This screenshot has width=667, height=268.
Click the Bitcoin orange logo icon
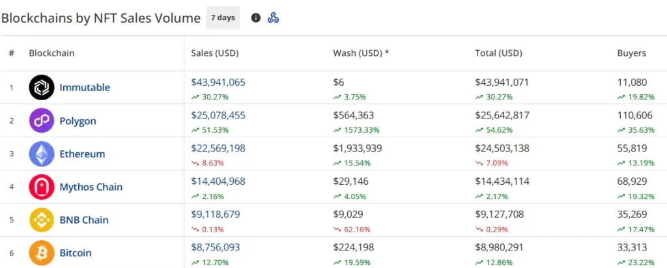(x=41, y=253)
